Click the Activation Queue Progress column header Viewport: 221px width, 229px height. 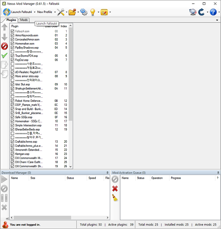point(192,178)
